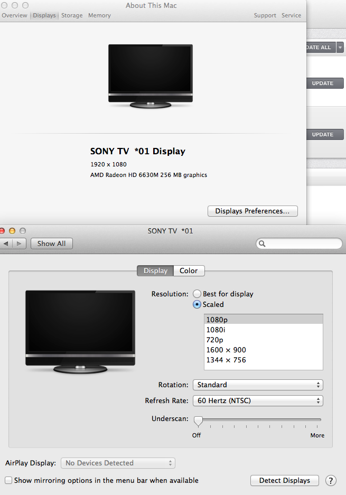Open the Overview tab in About This Mac
Viewport: 346px width, 495px height.
(x=14, y=15)
